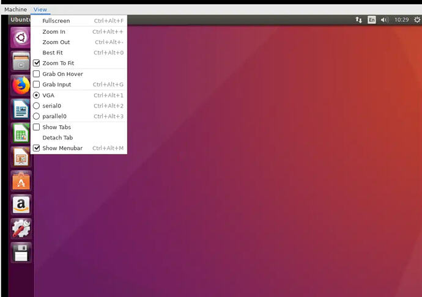Expand the En keyboard layout indicator
Image resolution: width=422 pixels, height=297 pixels.
coord(372,20)
